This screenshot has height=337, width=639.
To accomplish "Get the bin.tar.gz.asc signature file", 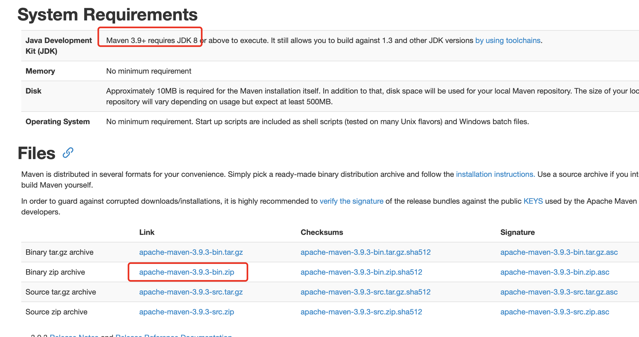I will 559,252.
